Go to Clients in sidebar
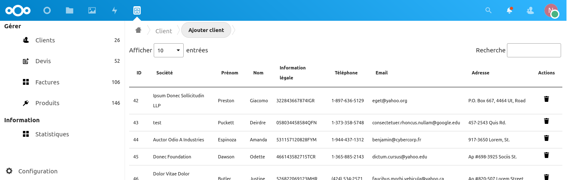 tap(45, 40)
